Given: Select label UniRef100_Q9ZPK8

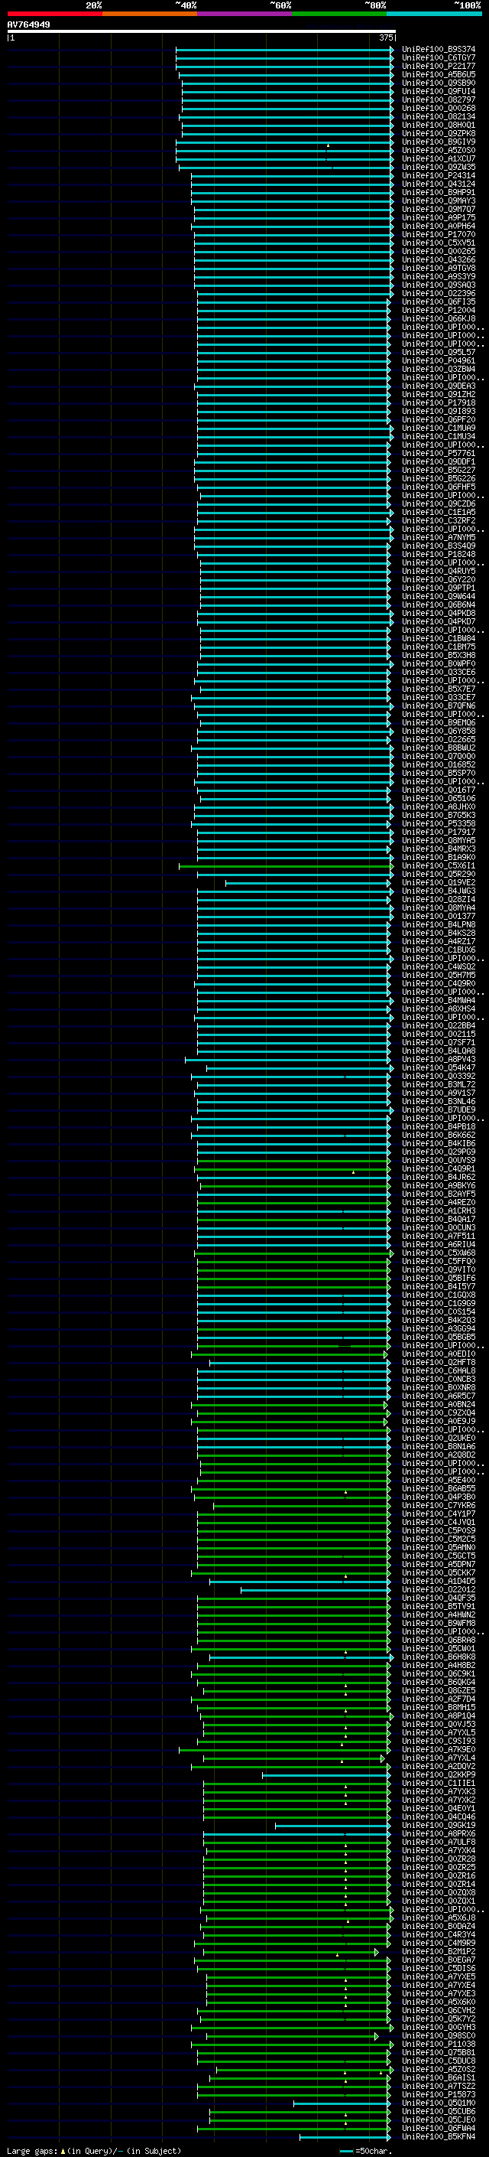Looking at the screenshot, I should [x=439, y=133].
